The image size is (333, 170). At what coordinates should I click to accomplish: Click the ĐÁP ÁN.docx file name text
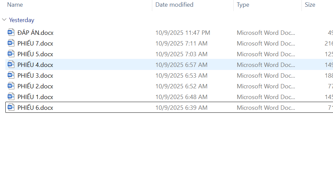pyautogui.click(x=35, y=32)
